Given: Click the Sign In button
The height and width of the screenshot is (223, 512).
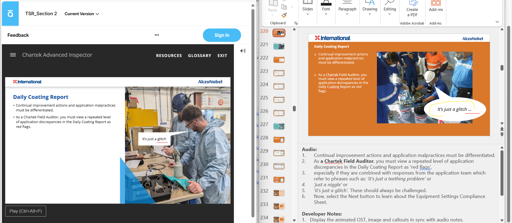Looking at the screenshot, I should point(222,35).
